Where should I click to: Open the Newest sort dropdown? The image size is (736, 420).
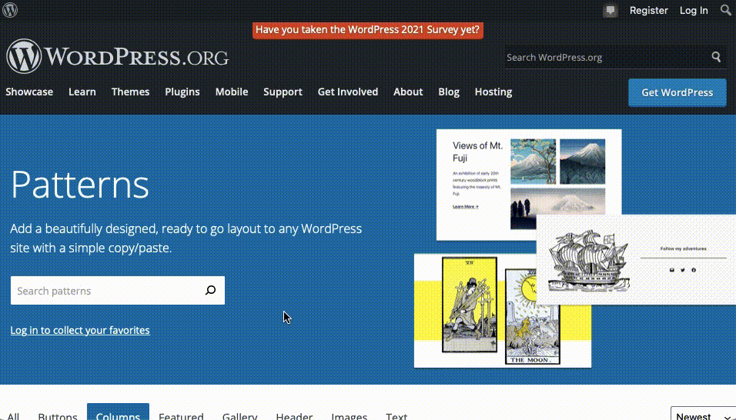click(x=703, y=414)
